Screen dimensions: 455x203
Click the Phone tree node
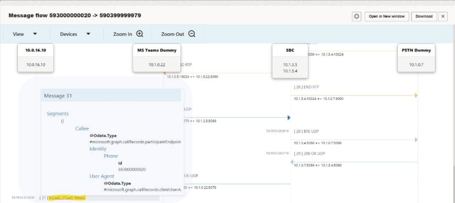[111, 156]
